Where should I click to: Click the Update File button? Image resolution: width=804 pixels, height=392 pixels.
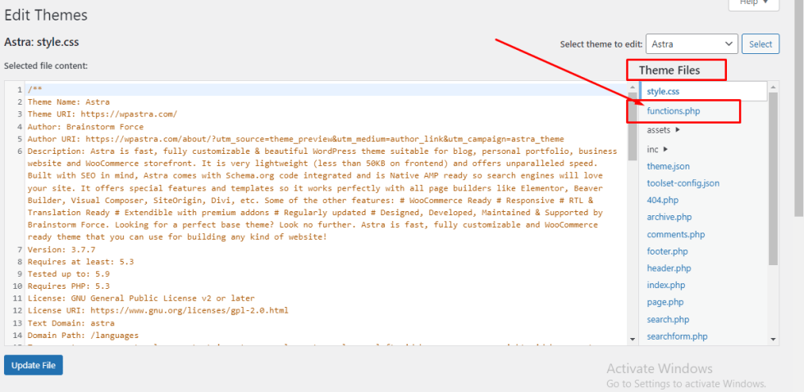click(x=34, y=365)
